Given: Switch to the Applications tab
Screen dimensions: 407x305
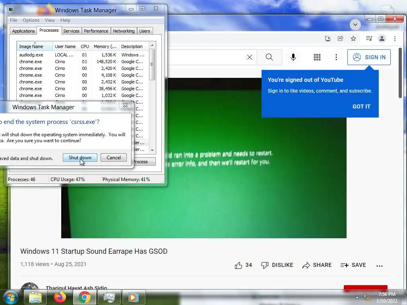Looking at the screenshot, I should click(23, 31).
